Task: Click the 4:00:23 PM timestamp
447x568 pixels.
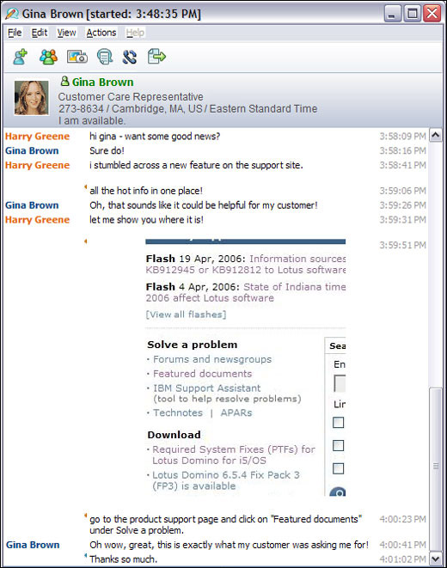Action: tap(402, 519)
